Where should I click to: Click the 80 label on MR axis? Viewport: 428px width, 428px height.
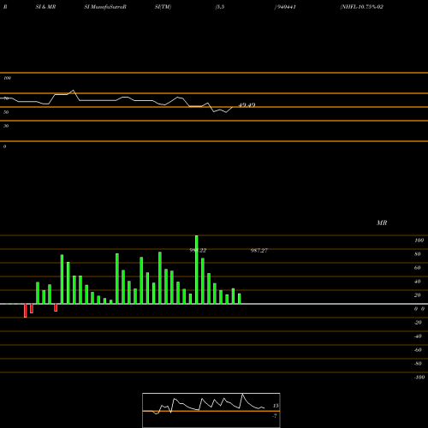tap(418, 254)
